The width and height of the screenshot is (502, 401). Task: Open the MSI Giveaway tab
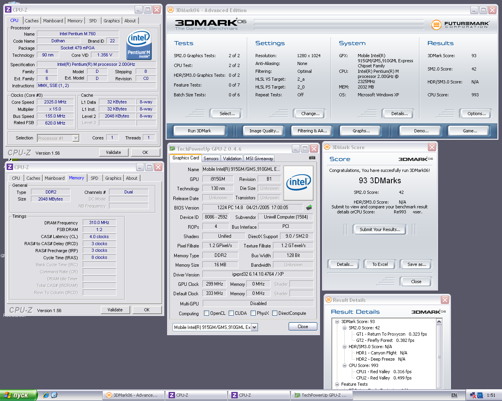pos(259,159)
